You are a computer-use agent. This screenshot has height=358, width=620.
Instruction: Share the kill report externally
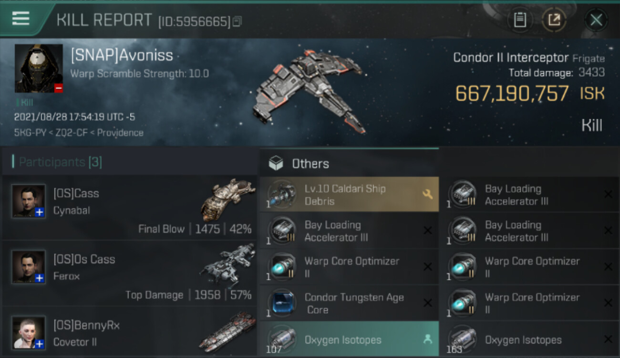click(x=554, y=20)
